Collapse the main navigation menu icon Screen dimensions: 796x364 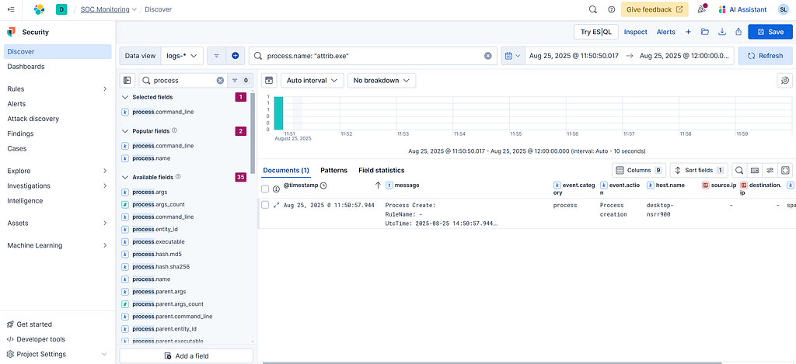point(10,9)
